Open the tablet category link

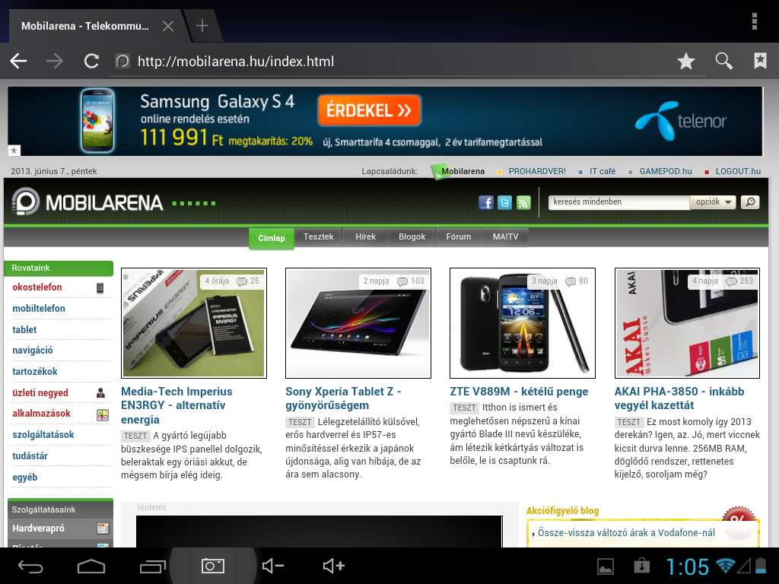pyautogui.click(x=24, y=330)
